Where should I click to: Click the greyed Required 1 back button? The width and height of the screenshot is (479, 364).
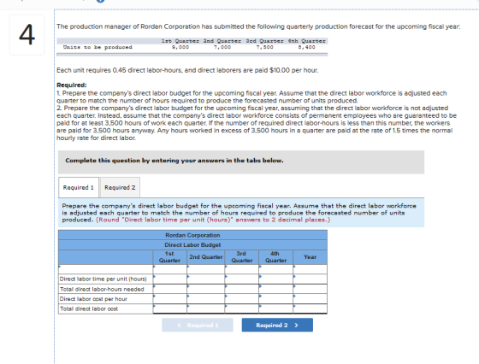(x=198, y=325)
